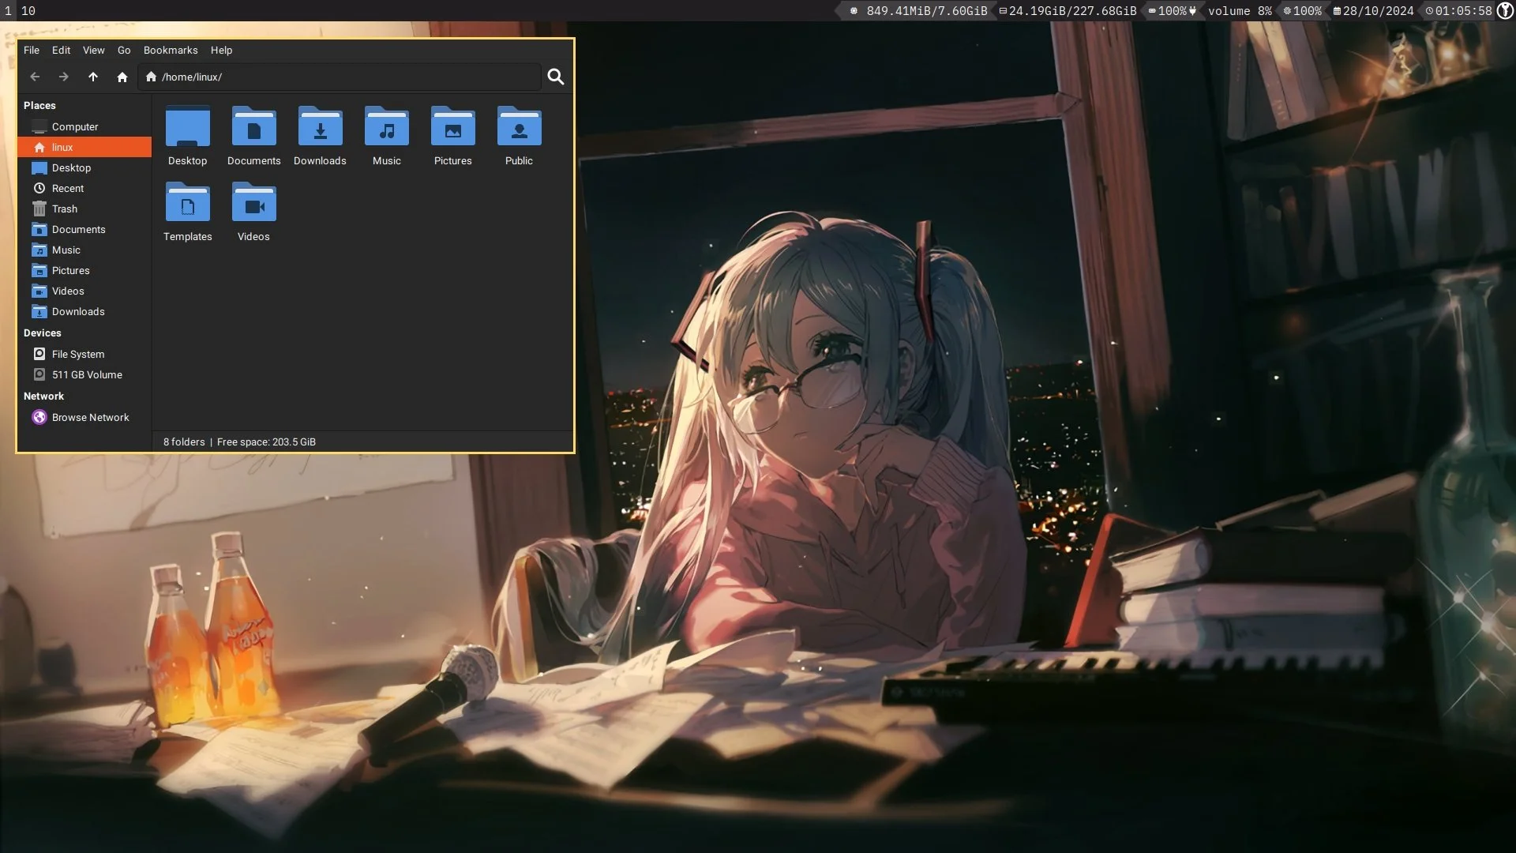Image resolution: width=1516 pixels, height=853 pixels.
Task: Click the battery 100% indicator
Action: click(x=1172, y=10)
